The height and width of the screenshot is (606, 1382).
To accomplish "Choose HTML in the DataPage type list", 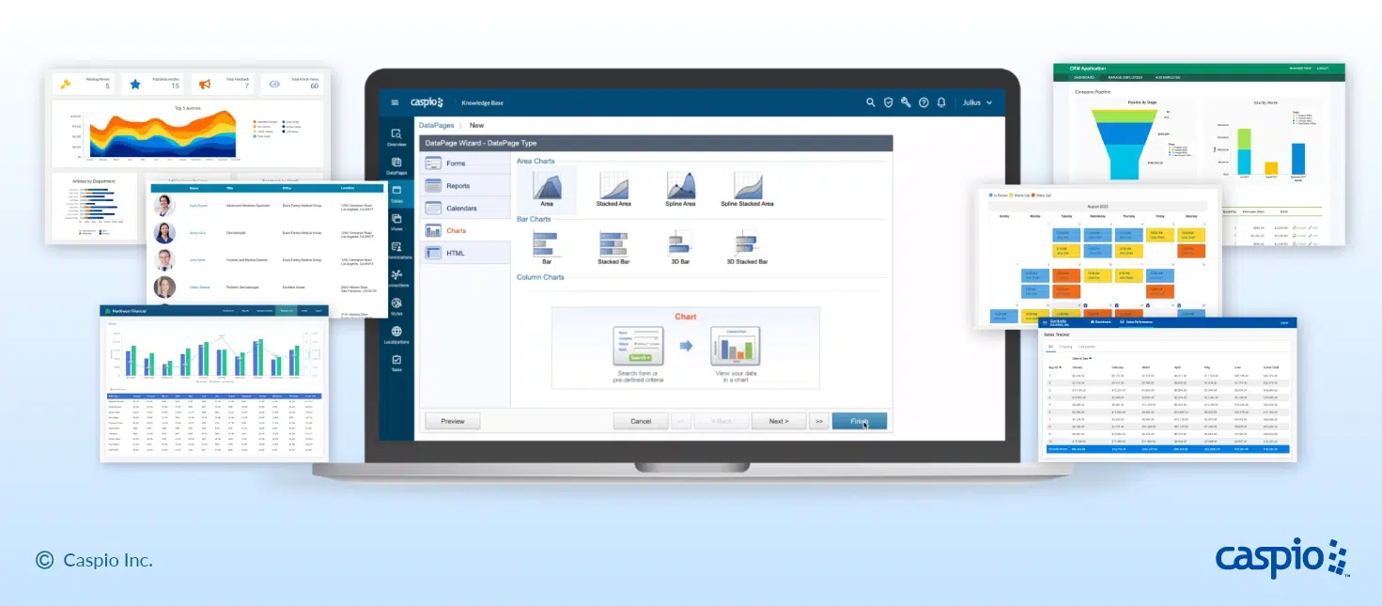I will [455, 253].
